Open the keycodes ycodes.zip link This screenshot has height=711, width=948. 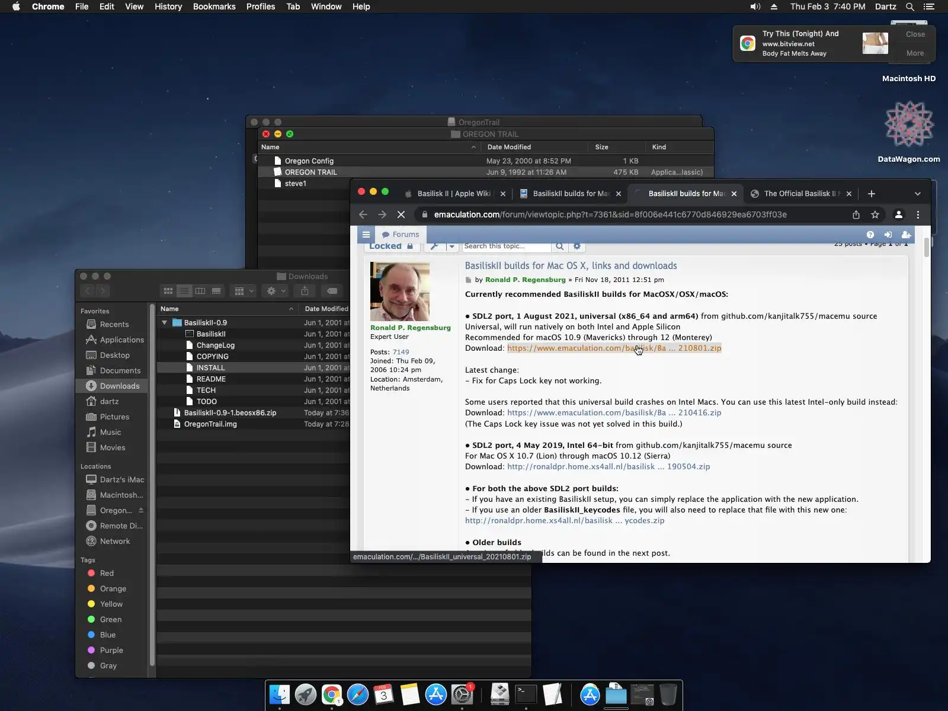(x=565, y=521)
